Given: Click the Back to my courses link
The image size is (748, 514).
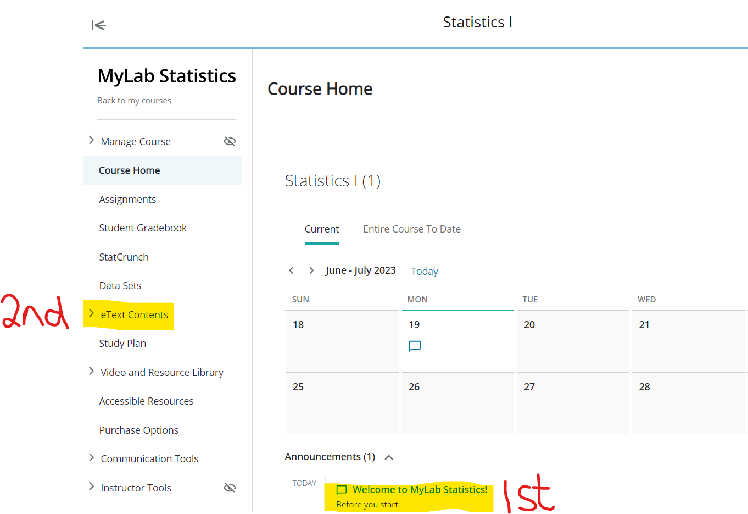Looking at the screenshot, I should pyautogui.click(x=134, y=101).
